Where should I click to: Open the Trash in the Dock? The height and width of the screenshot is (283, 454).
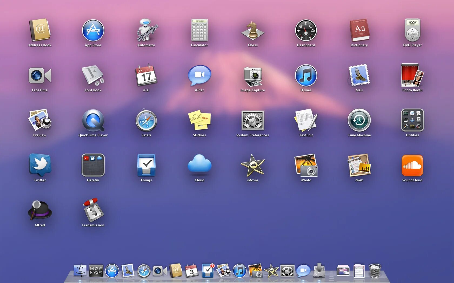375,271
